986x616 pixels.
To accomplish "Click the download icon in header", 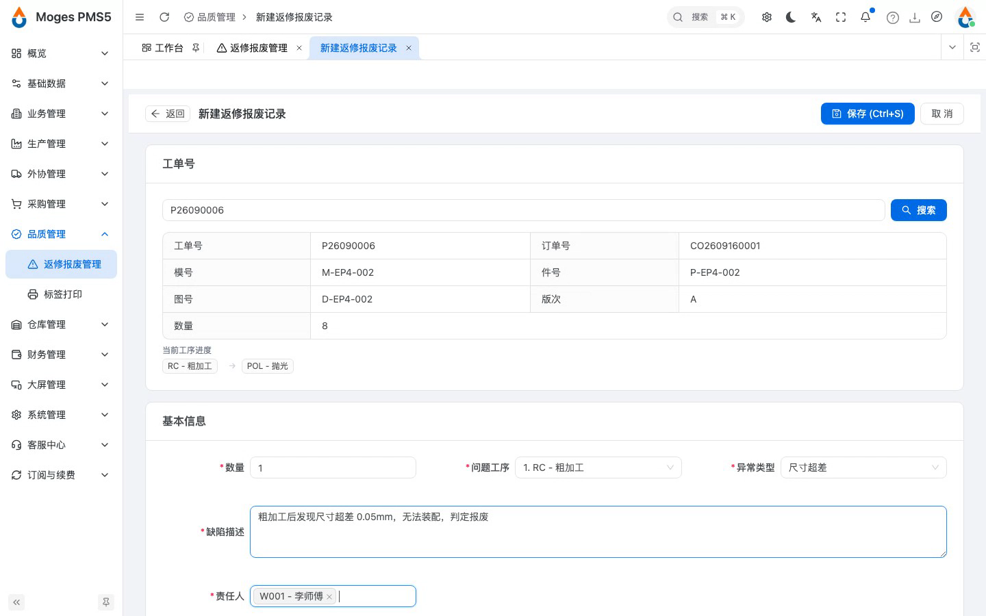I will pos(915,18).
